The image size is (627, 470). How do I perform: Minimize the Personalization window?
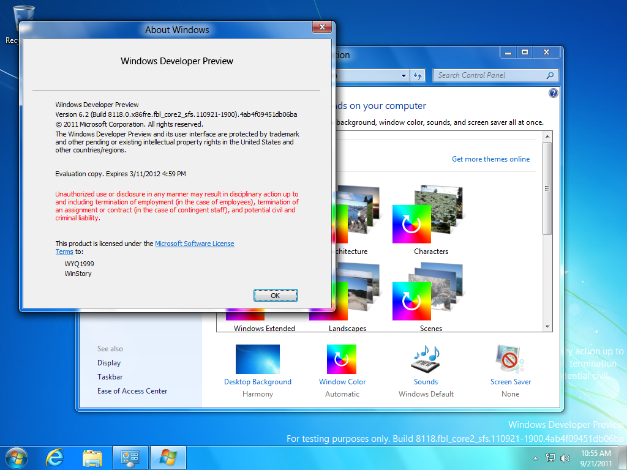tap(508, 53)
